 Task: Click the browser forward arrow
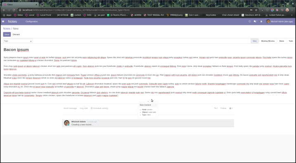(x=9, y=10)
